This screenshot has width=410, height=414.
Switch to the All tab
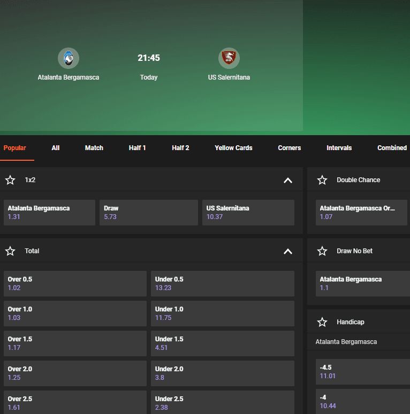(x=56, y=148)
